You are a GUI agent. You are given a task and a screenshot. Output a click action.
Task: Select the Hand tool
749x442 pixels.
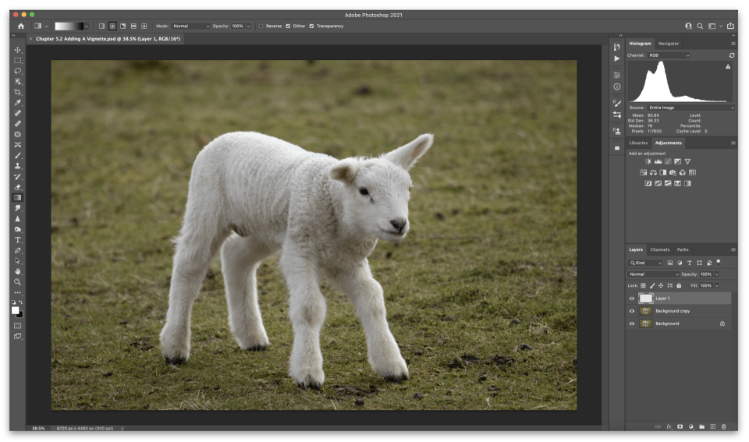(x=18, y=271)
